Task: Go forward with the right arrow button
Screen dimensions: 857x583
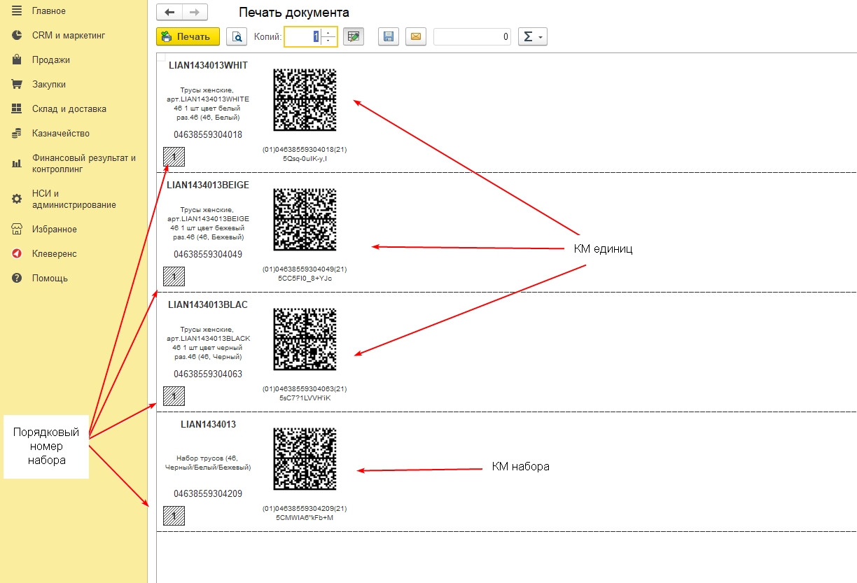Action: 195,13
